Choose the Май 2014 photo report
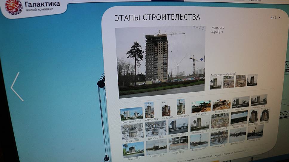The width and height of the screenshot is (289, 162). [201, 106]
